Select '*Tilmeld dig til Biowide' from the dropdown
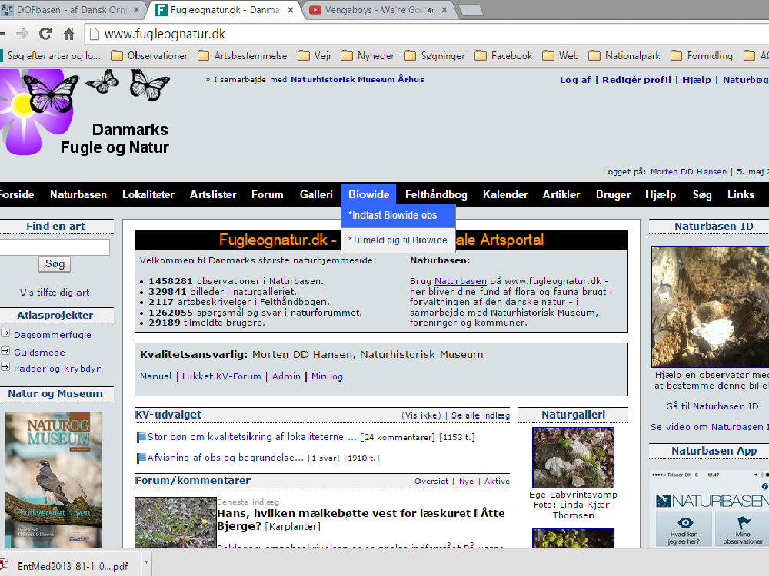769x576 pixels. pyautogui.click(x=398, y=240)
